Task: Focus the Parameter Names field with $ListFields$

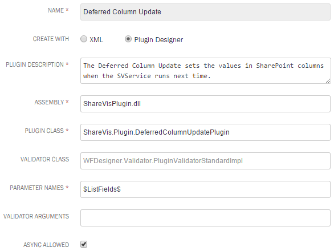Action: tap(205, 189)
